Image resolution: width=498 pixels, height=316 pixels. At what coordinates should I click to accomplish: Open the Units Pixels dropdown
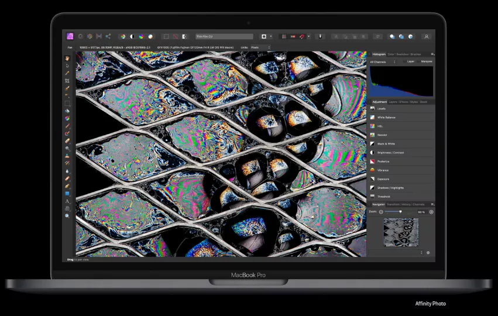pyautogui.click(x=260, y=47)
